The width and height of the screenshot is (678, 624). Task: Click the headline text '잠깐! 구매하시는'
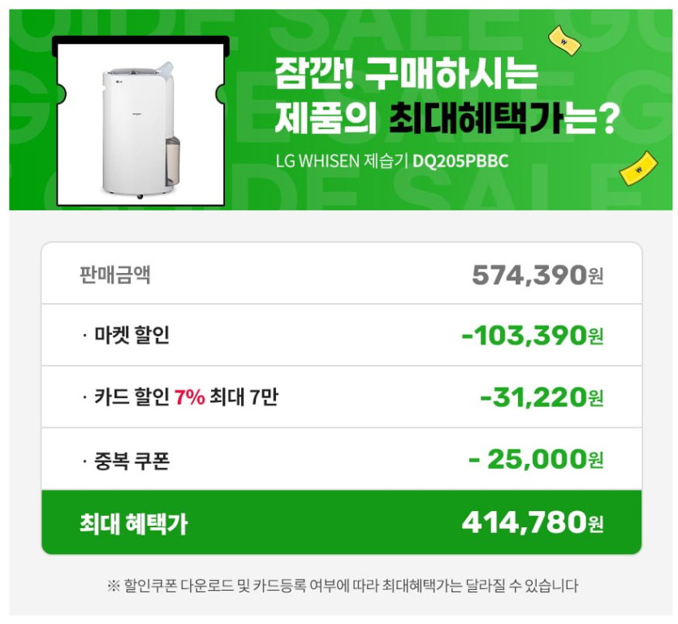pos(406,79)
